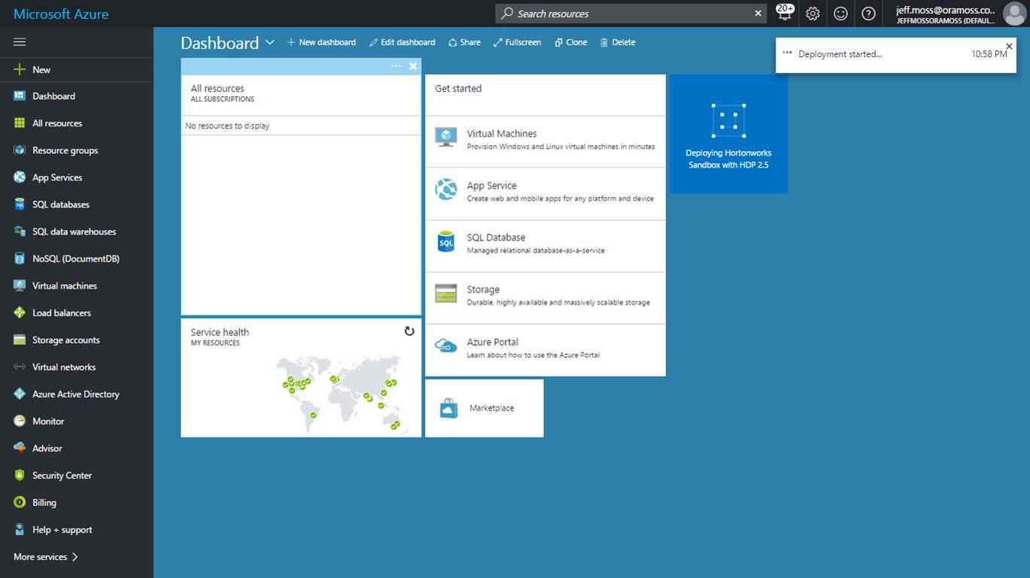Dismiss the Deployment started notification
This screenshot has height=578, width=1030.
coord(1009,47)
